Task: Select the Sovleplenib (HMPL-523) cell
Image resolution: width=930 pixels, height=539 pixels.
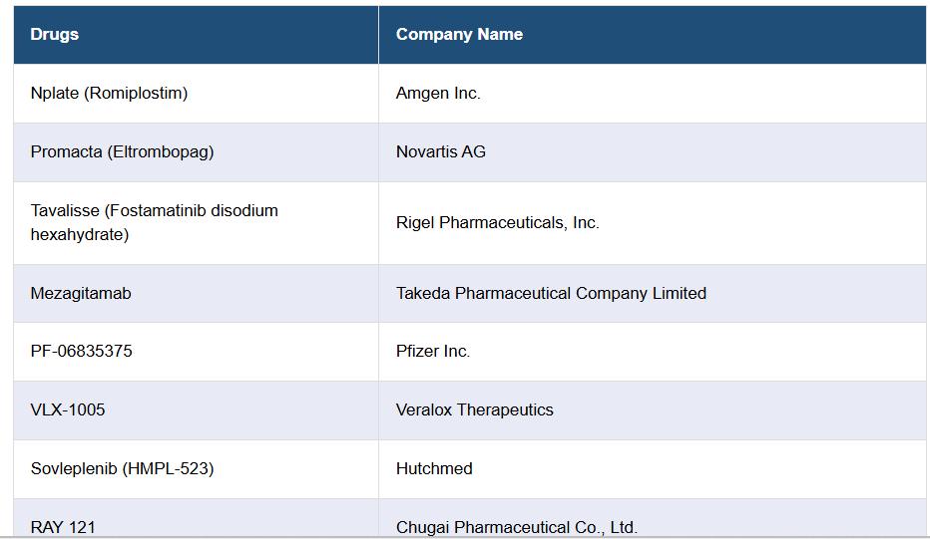Action: pos(122,468)
